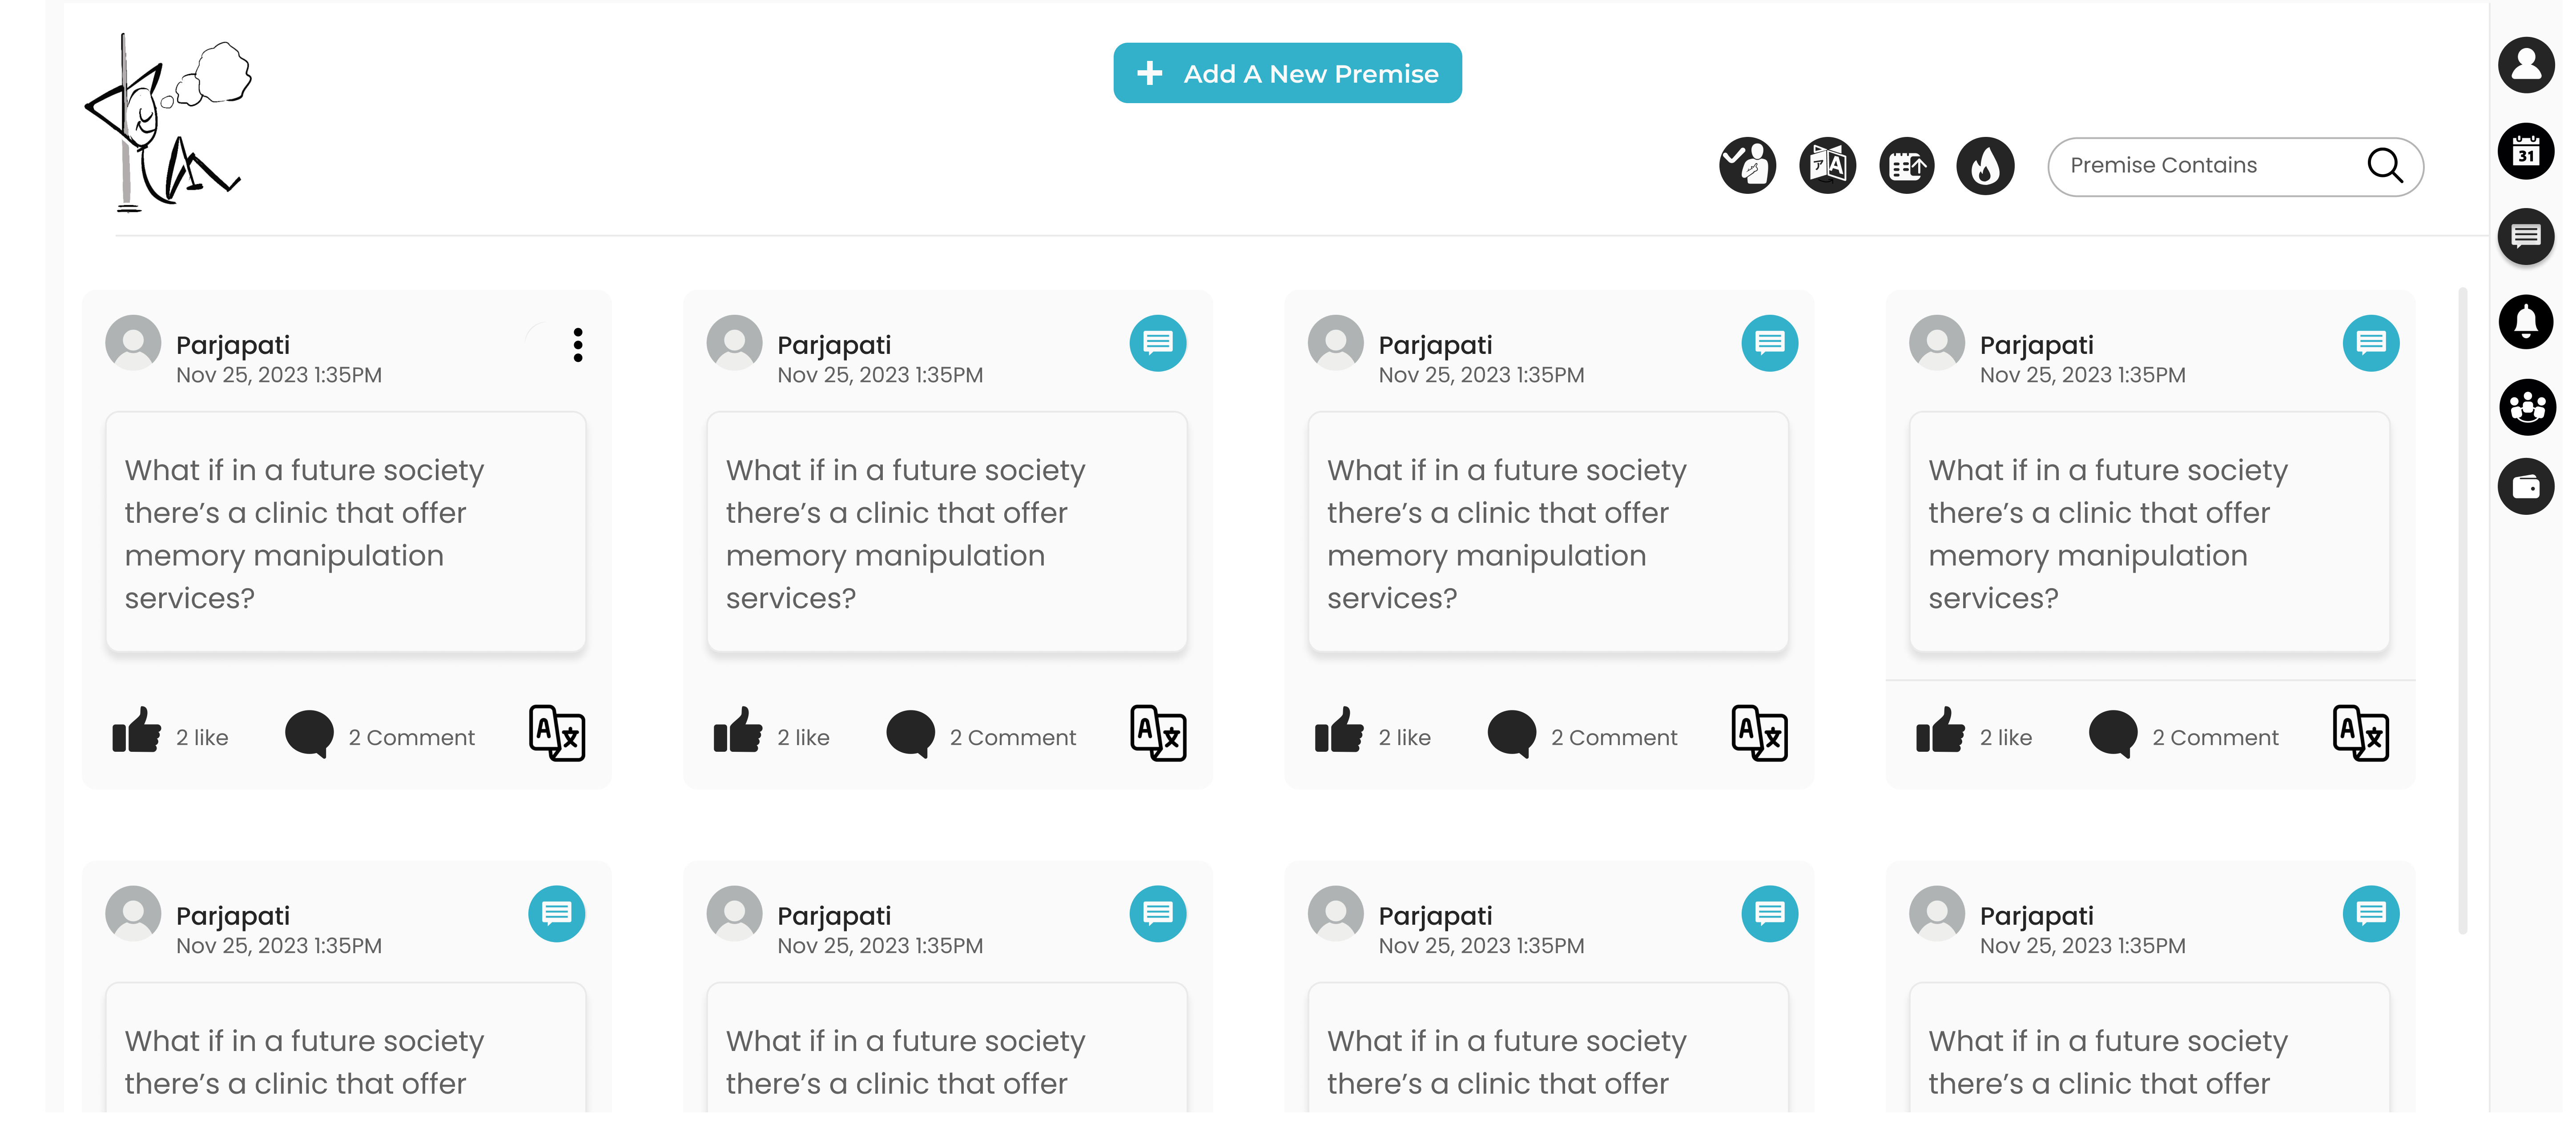Like the second premise card in top row

(x=738, y=732)
